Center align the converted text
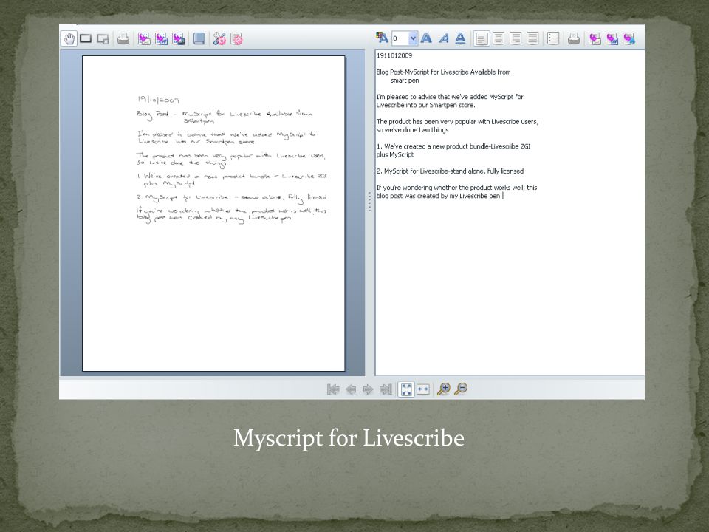The image size is (709, 532). tap(499, 38)
